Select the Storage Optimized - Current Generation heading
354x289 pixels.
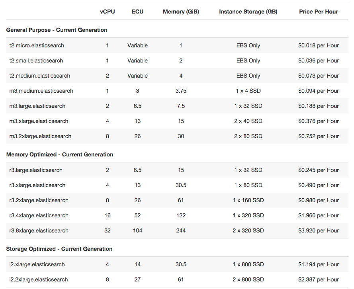59,249
